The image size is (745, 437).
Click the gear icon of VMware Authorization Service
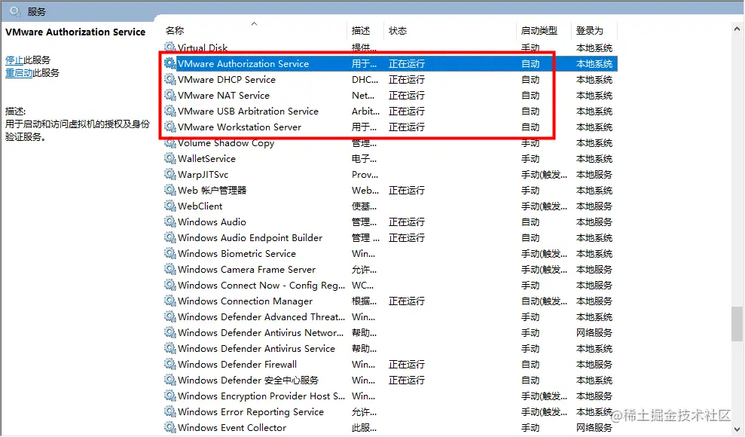point(170,63)
